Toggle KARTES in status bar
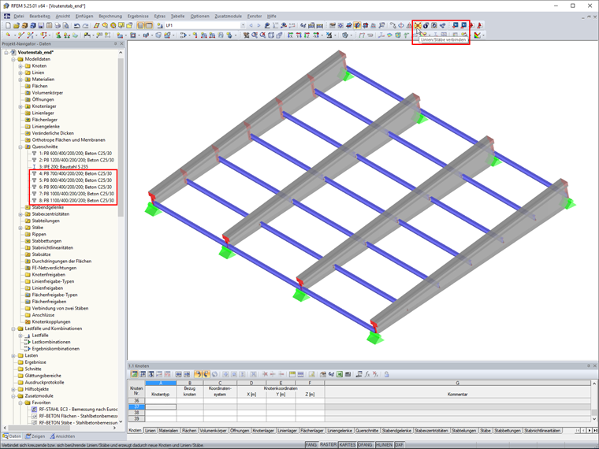The image size is (599, 449). coord(348,445)
